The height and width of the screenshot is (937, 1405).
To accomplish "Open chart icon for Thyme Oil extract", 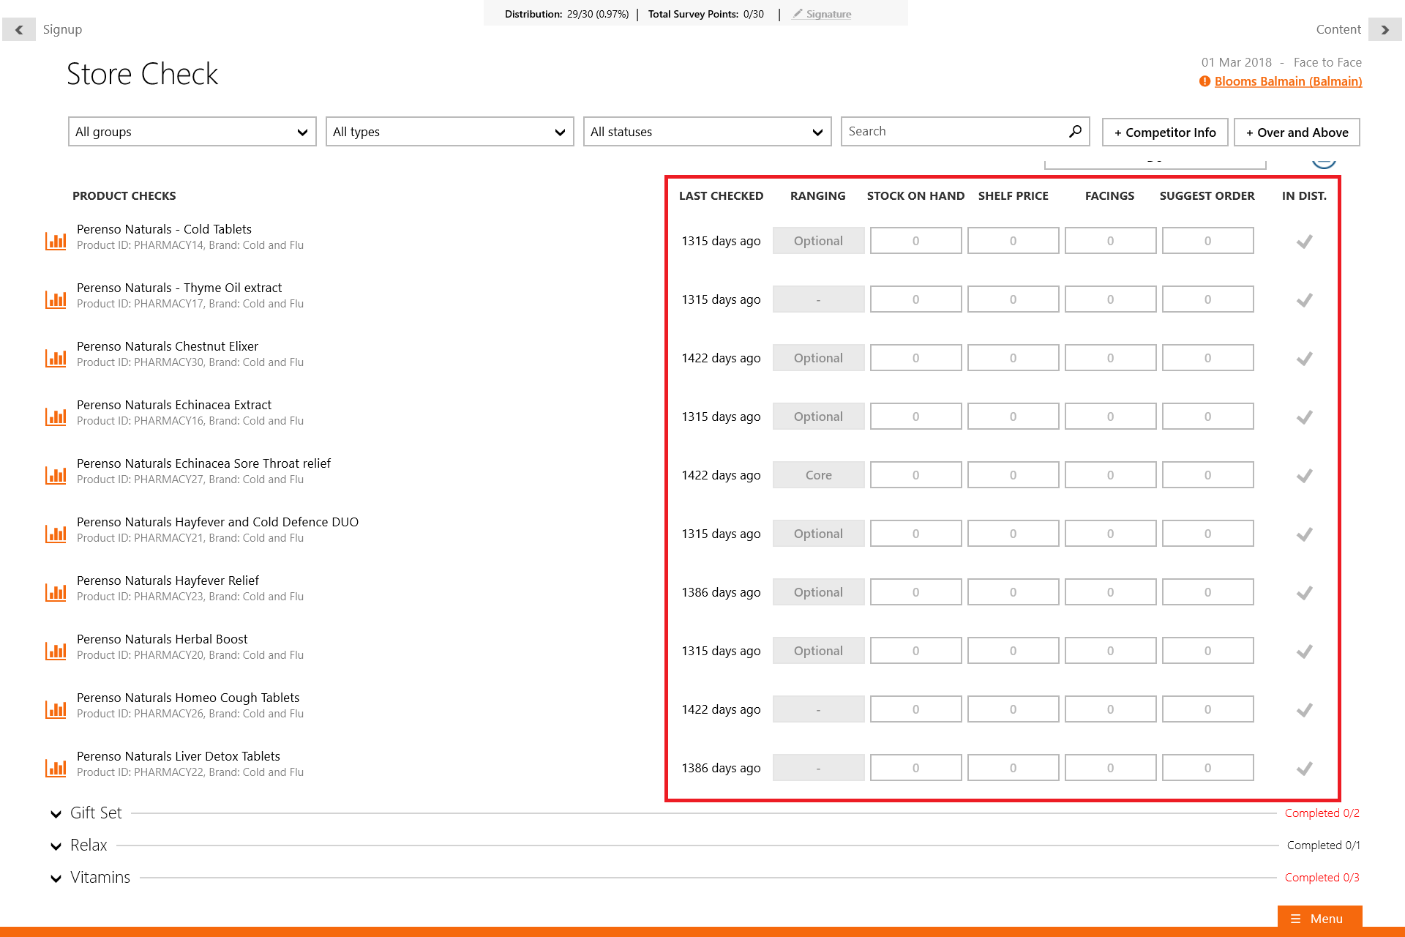I will tap(56, 299).
